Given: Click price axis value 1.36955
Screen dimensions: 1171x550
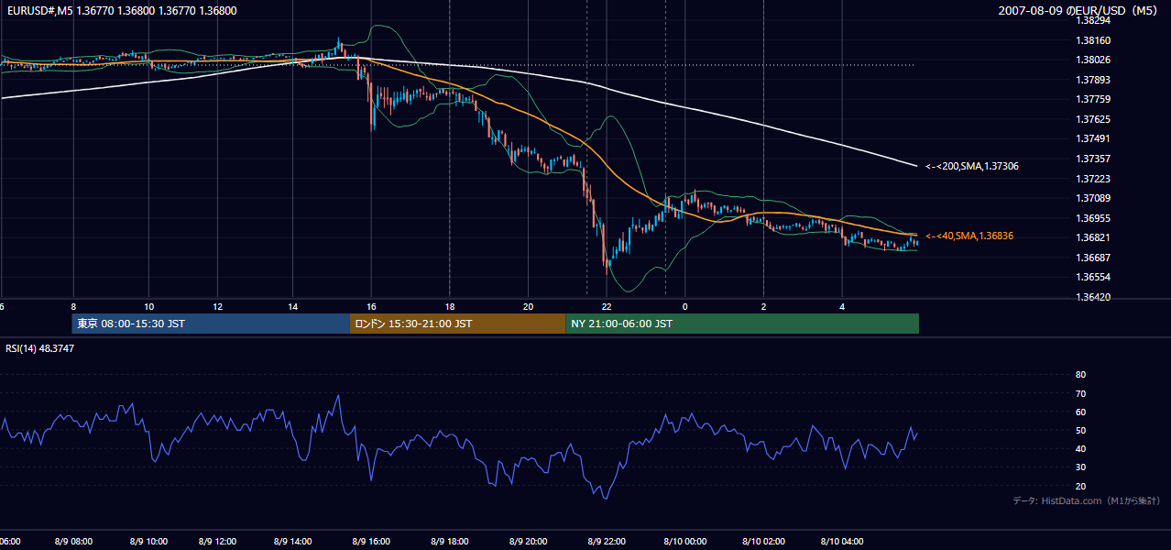Looking at the screenshot, I should tap(1093, 218).
